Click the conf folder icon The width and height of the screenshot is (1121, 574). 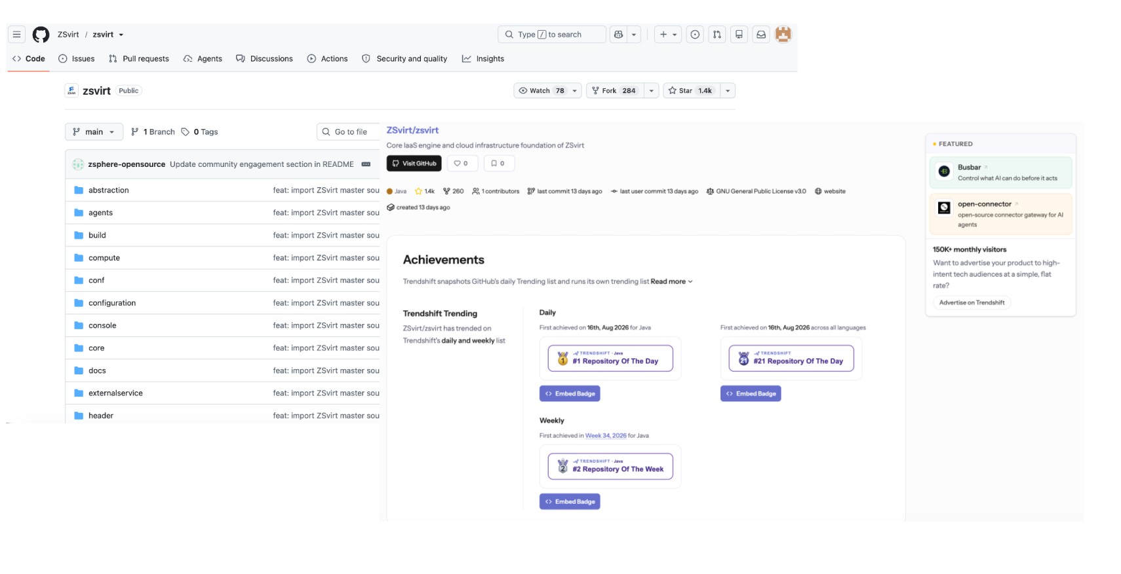[x=79, y=280]
